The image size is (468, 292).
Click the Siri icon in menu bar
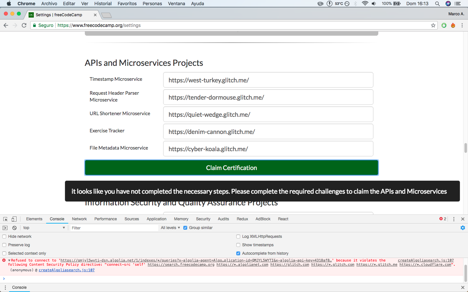448,4
